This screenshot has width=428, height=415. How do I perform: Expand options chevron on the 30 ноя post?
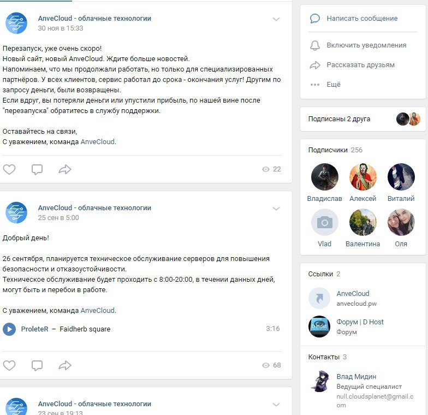pyautogui.click(x=276, y=19)
